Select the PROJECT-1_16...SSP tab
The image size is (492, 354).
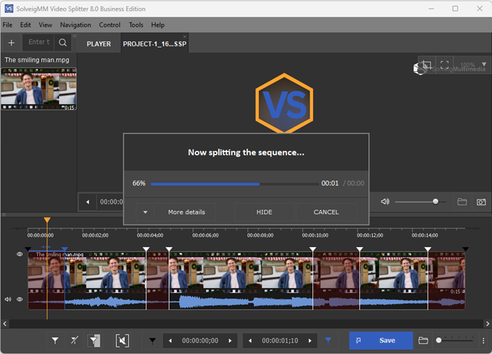click(x=155, y=44)
